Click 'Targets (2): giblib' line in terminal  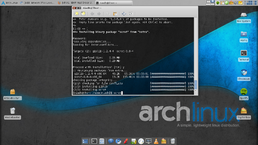pos(103,51)
